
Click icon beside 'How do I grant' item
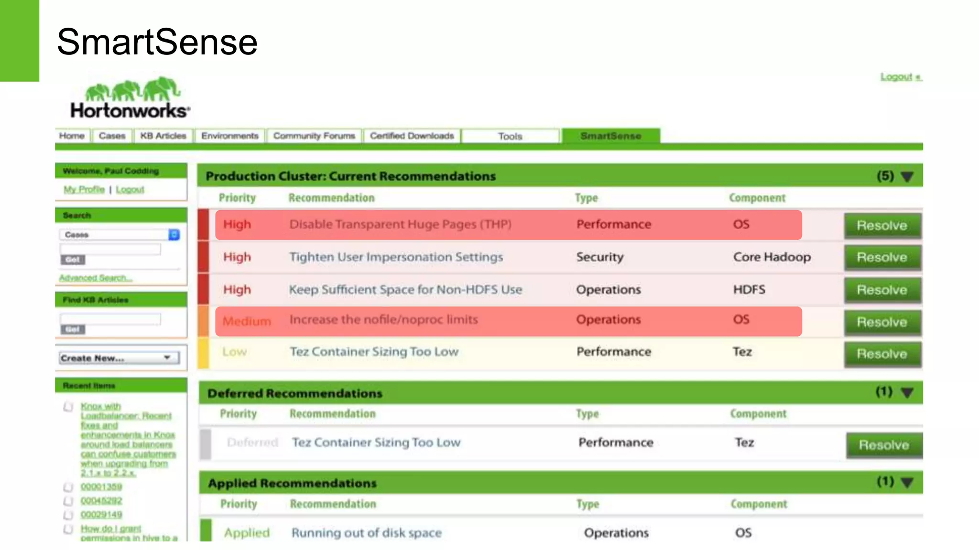pyautogui.click(x=68, y=529)
